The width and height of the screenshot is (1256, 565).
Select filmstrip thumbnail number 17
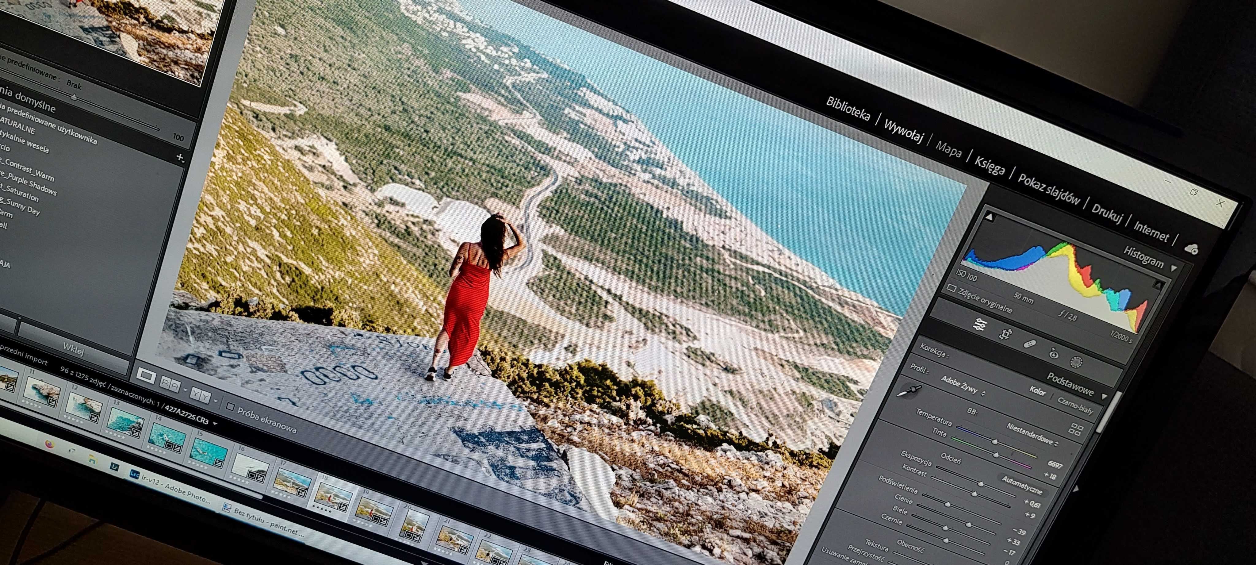click(293, 483)
